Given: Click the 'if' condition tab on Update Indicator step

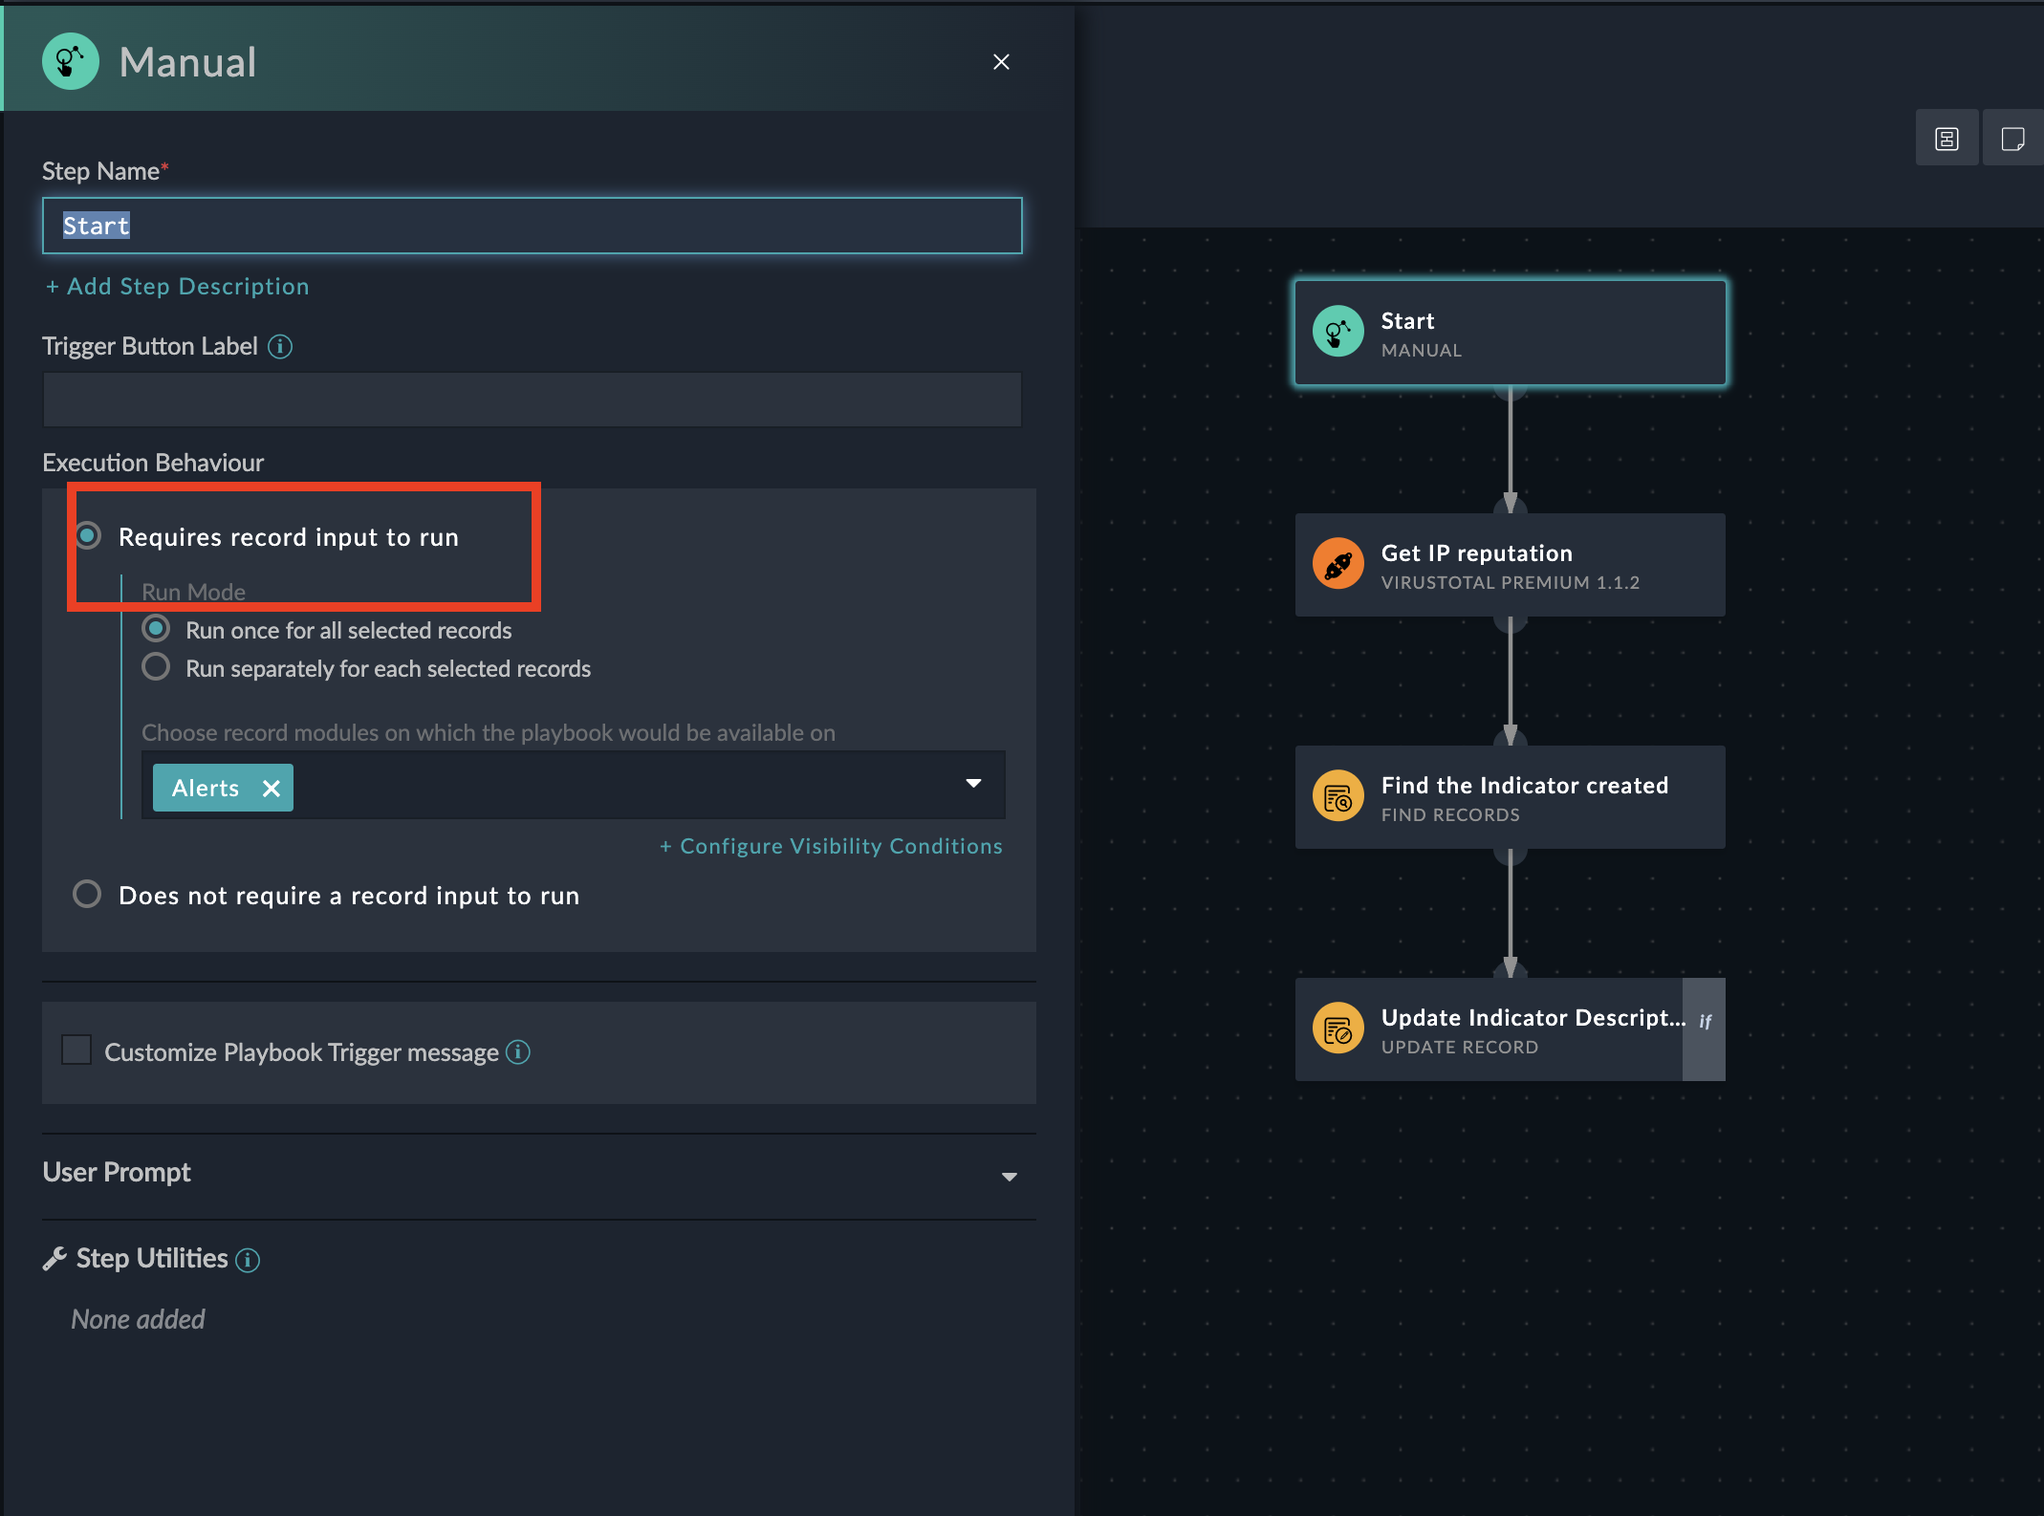Looking at the screenshot, I should pos(1704,1029).
